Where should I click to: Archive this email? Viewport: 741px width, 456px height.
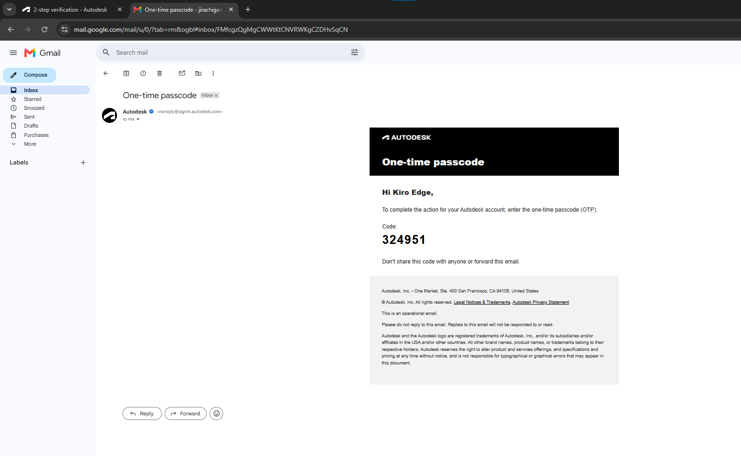[x=126, y=73]
